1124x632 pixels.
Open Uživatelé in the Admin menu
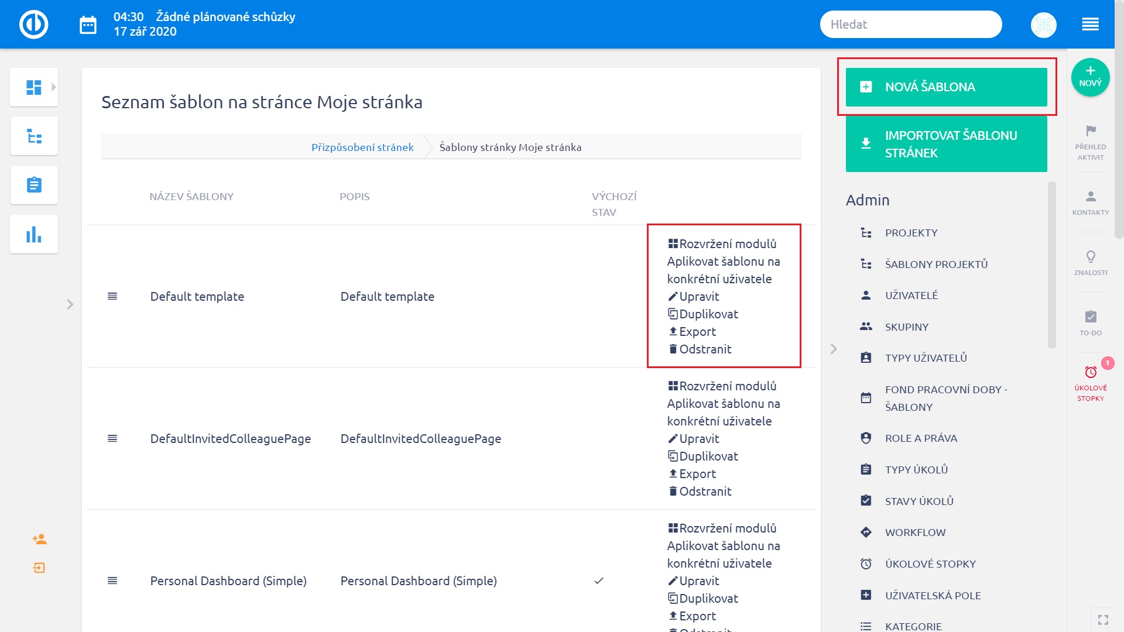(911, 296)
